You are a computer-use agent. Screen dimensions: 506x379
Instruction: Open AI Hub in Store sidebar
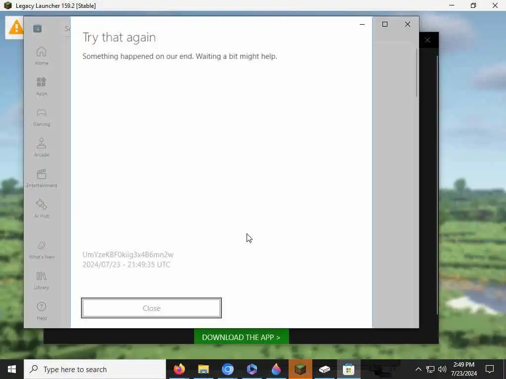tap(42, 209)
